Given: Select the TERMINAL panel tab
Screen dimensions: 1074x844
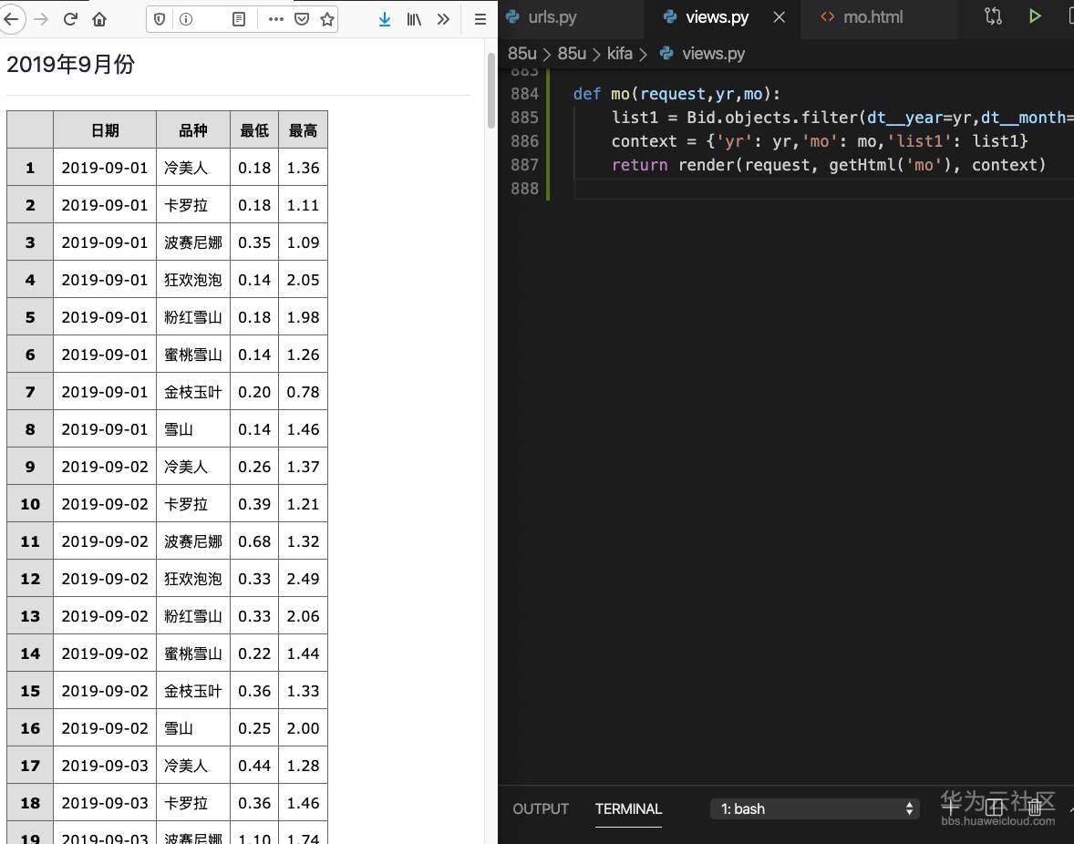Looking at the screenshot, I should (628, 808).
